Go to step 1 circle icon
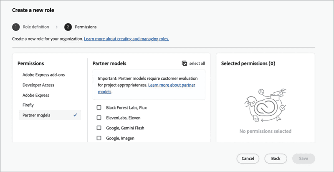 tap(16, 27)
